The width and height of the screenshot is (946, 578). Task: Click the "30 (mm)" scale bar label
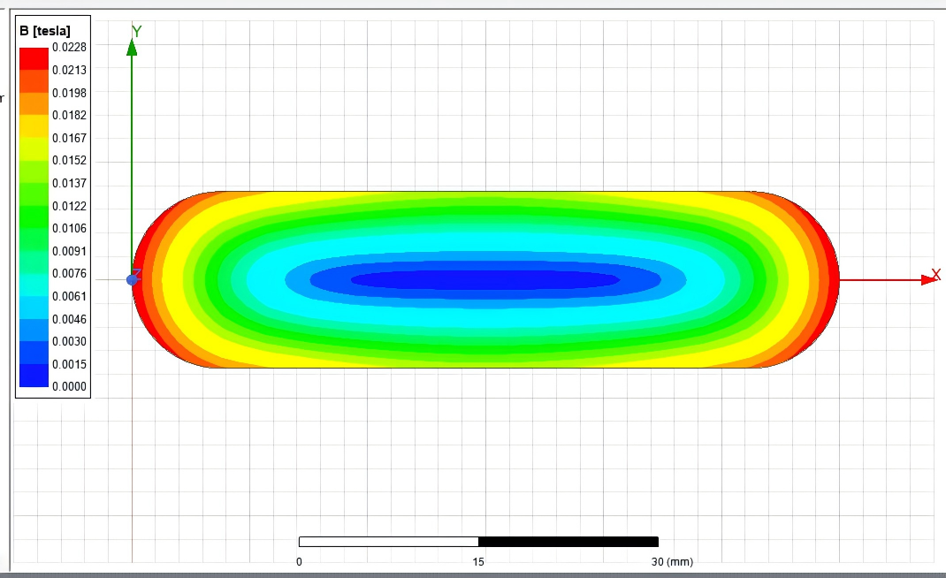[x=672, y=561]
